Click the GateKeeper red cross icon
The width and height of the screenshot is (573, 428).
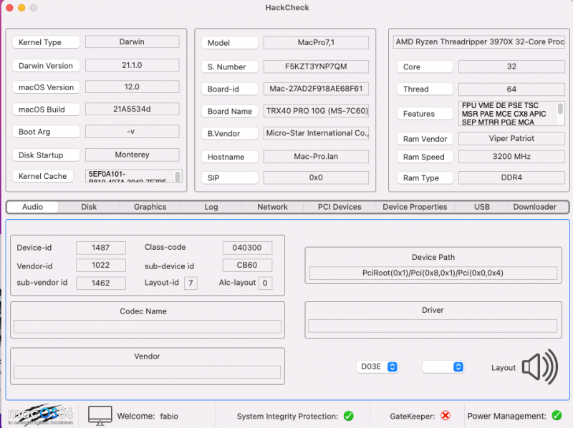click(446, 416)
